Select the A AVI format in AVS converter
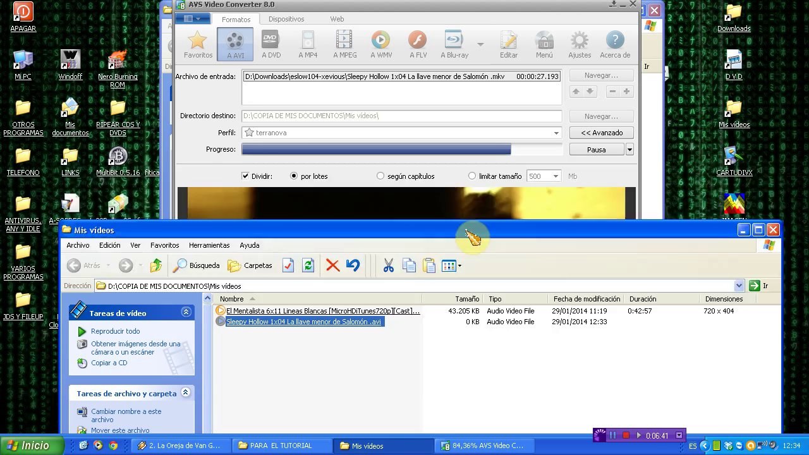This screenshot has width=809, height=455. point(235,44)
